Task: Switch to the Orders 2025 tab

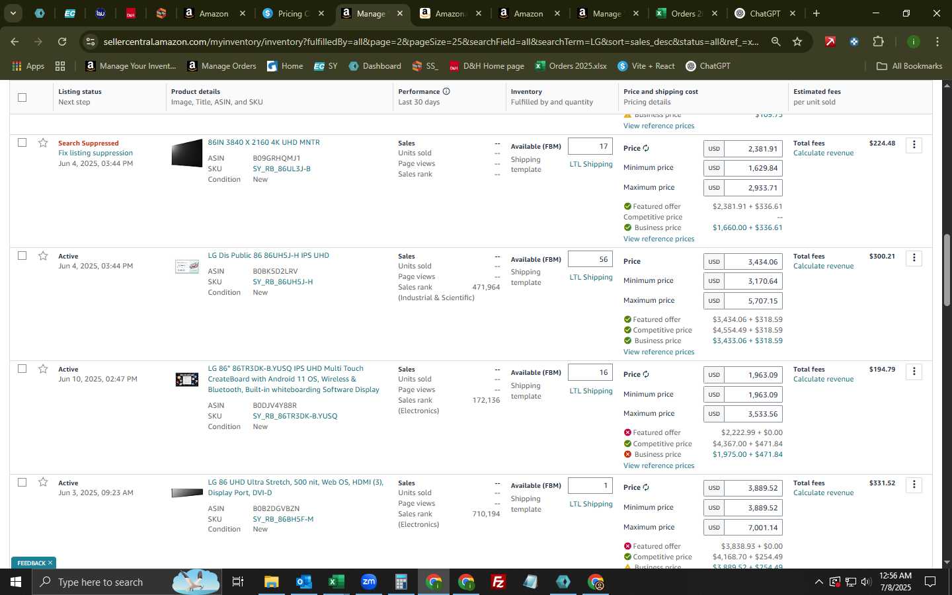Action: pos(686,13)
